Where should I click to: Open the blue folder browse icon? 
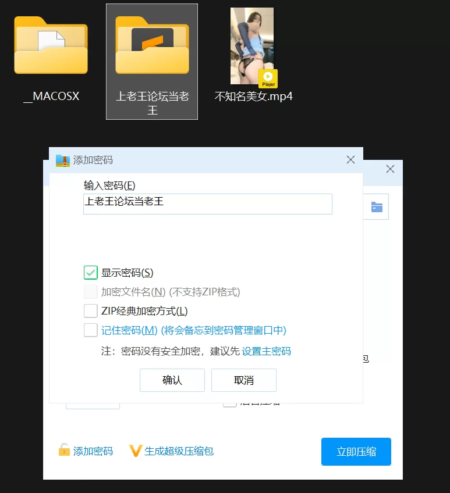tap(377, 207)
